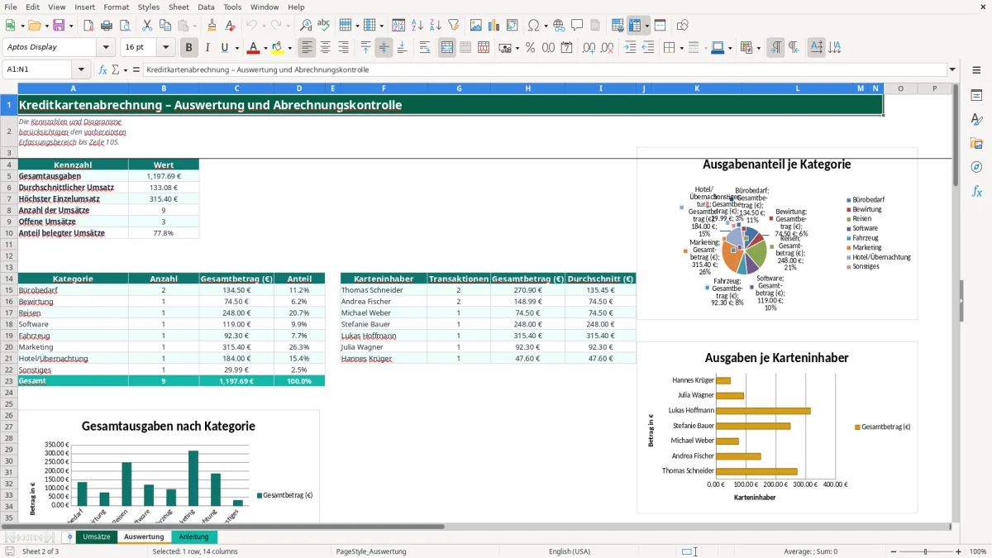Switch to the Anleitung sheet tab
Viewport: 992px width, 558px height.
[194, 537]
